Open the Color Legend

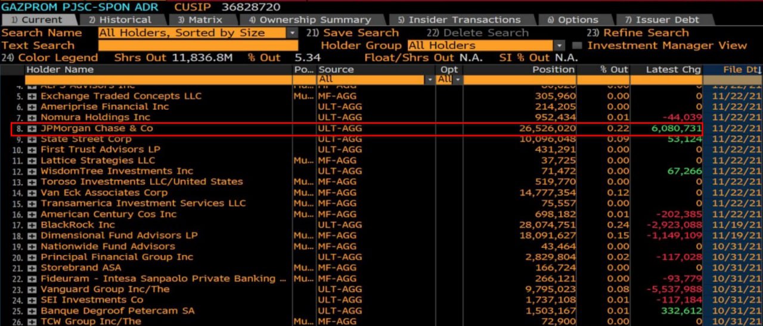[x=49, y=58]
